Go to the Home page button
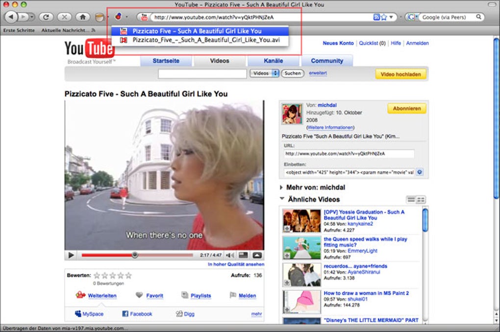500x332 pixels. pyautogui.click(x=82, y=17)
